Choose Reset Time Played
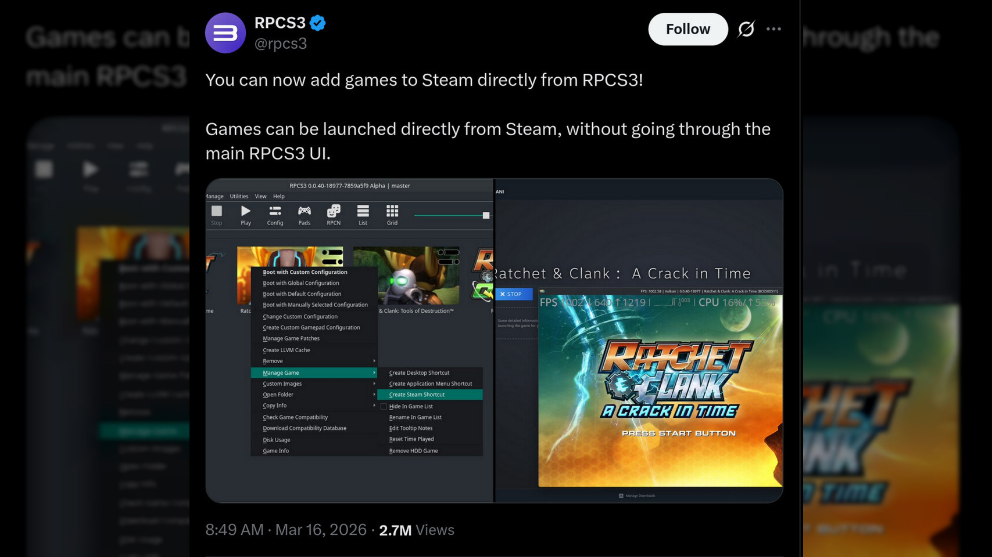The image size is (992, 557). click(430, 440)
